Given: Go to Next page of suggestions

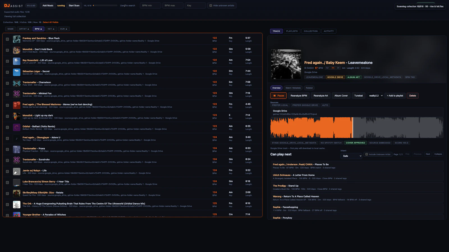Looking at the screenshot, I should (428, 154).
